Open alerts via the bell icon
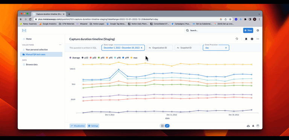Image resolution: width=289 pixels, height=140 pixels. (253, 126)
